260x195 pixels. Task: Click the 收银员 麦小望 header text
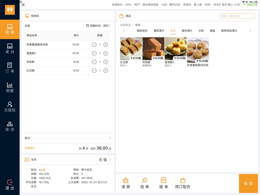[192, 5]
